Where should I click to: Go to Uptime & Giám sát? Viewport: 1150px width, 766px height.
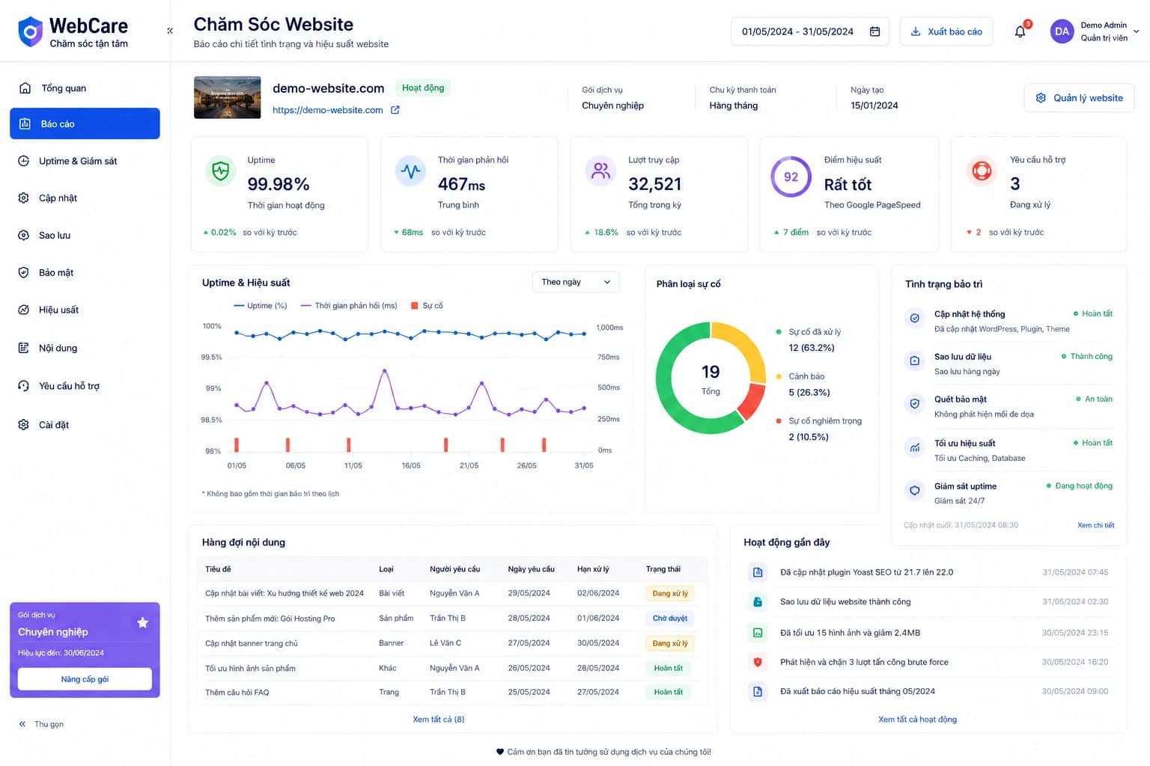(x=85, y=161)
